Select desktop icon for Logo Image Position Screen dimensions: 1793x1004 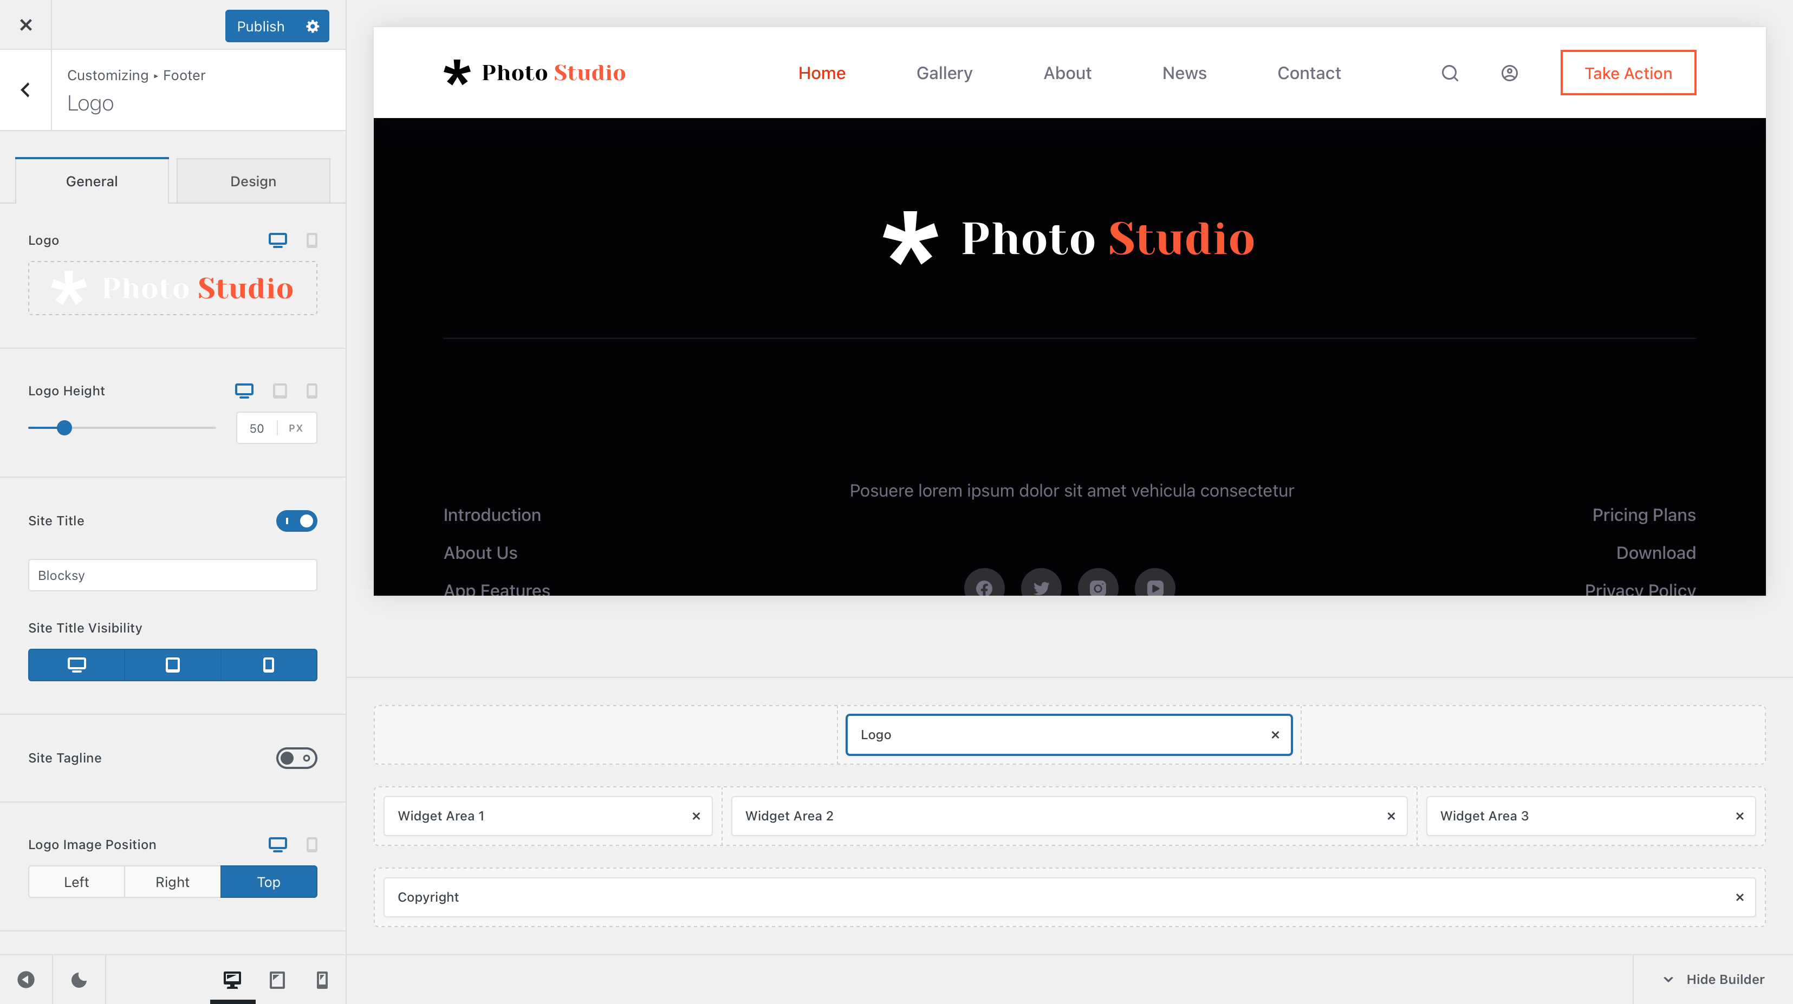pyautogui.click(x=278, y=844)
